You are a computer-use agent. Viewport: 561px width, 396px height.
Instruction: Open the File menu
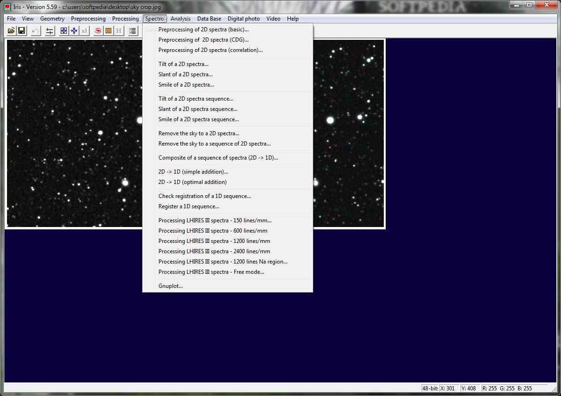click(x=11, y=19)
